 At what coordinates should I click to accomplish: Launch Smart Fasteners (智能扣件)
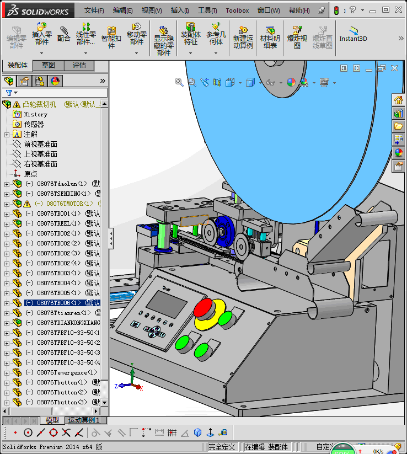(111, 37)
